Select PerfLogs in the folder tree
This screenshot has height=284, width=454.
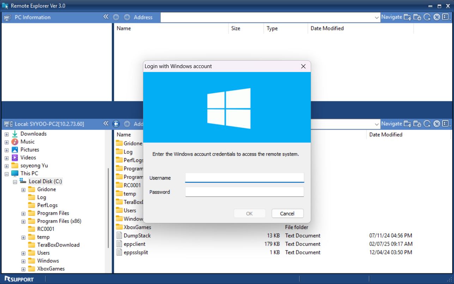point(47,205)
